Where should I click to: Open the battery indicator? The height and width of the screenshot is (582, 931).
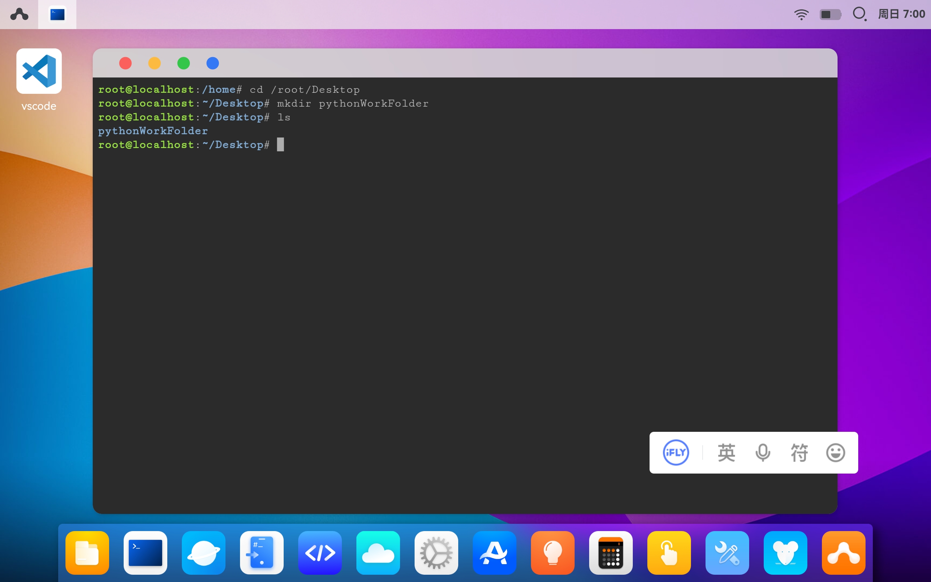pos(830,15)
